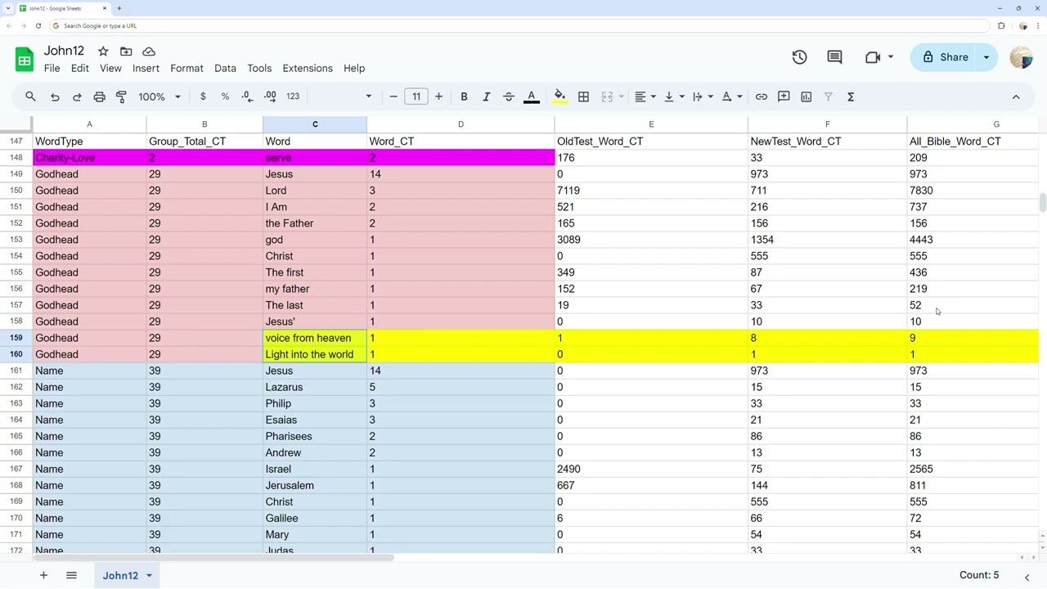The image size is (1047, 589).
Task: Format as percent
Action: (225, 97)
